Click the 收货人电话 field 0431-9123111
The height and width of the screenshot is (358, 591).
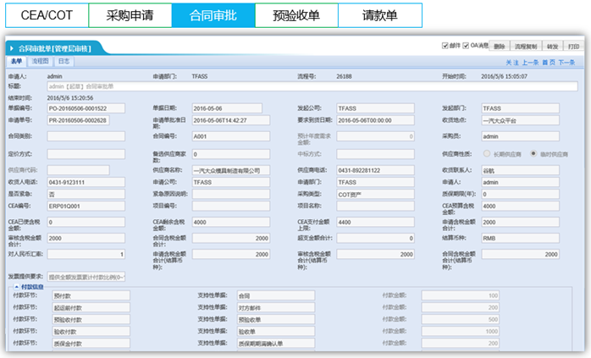(x=86, y=183)
